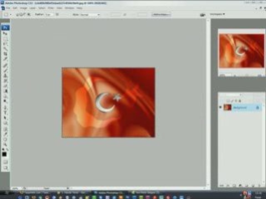Viewport: 266px width, 199px height.
Task: Select the Blur tool
Action: pos(6,96)
